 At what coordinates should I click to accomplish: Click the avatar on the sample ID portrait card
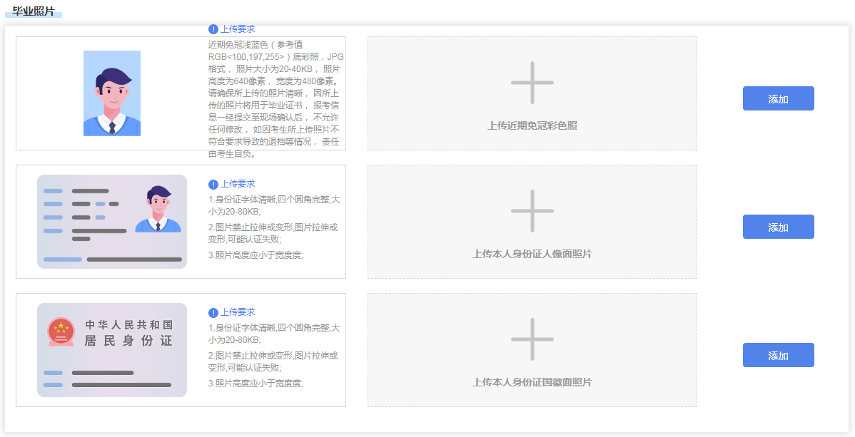tap(158, 209)
